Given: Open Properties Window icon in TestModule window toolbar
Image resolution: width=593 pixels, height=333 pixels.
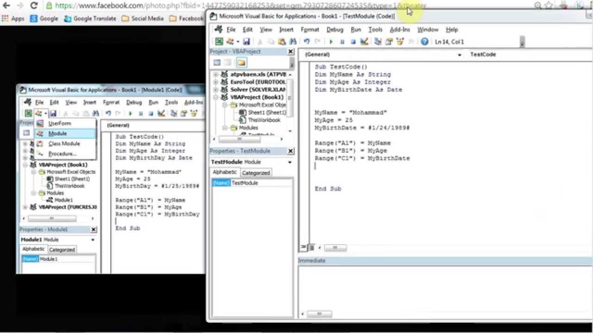Looking at the screenshot, I should pyautogui.click(x=389, y=42).
